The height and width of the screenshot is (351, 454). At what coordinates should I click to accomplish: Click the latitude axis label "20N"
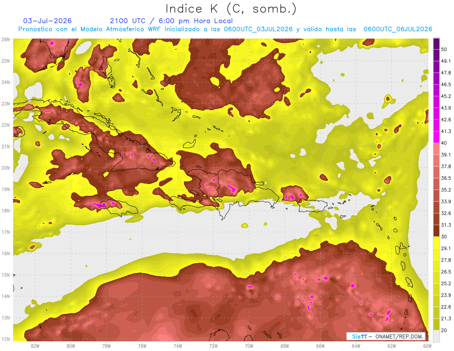tap(6, 168)
